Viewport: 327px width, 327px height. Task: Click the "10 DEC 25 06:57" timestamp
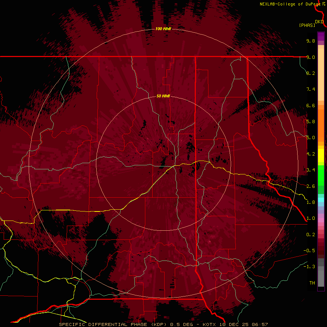coord(243,324)
